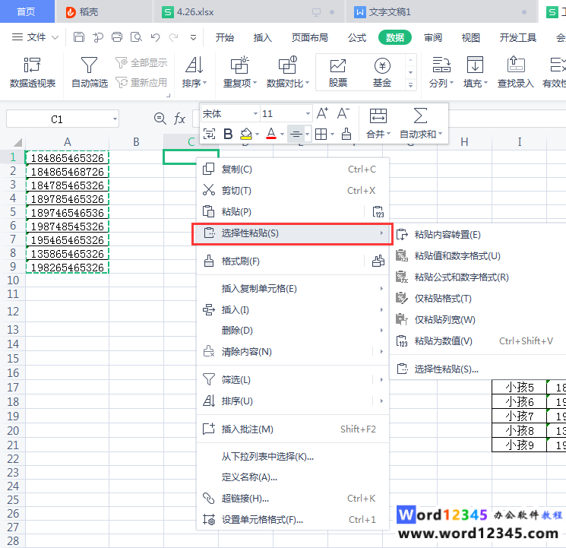Expand the quick access toolbar more arrow

point(193,37)
